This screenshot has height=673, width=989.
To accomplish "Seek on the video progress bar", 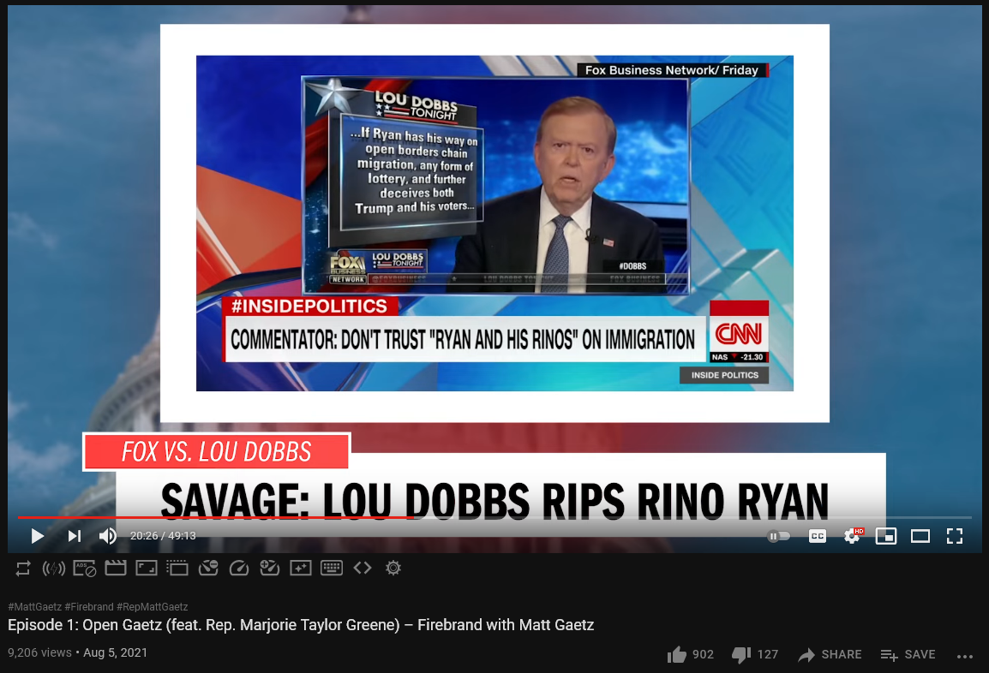I will coord(494,517).
